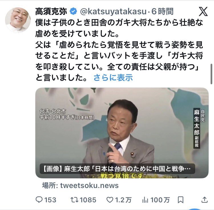The height and width of the screenshot is (210, 214).
Task: Click the 1.2万 likes count
Action: coord(123,200)
